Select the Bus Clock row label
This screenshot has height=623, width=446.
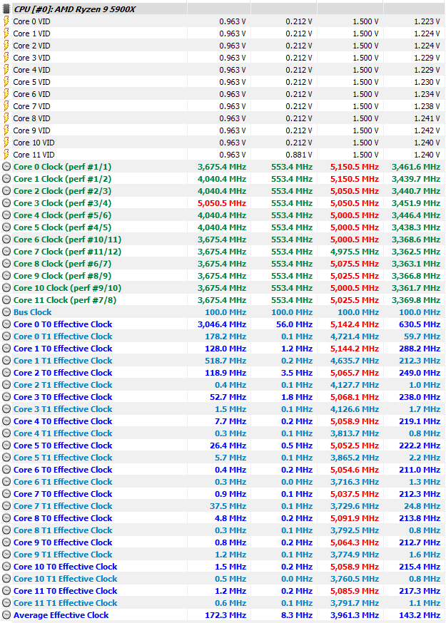pos(33,312)
